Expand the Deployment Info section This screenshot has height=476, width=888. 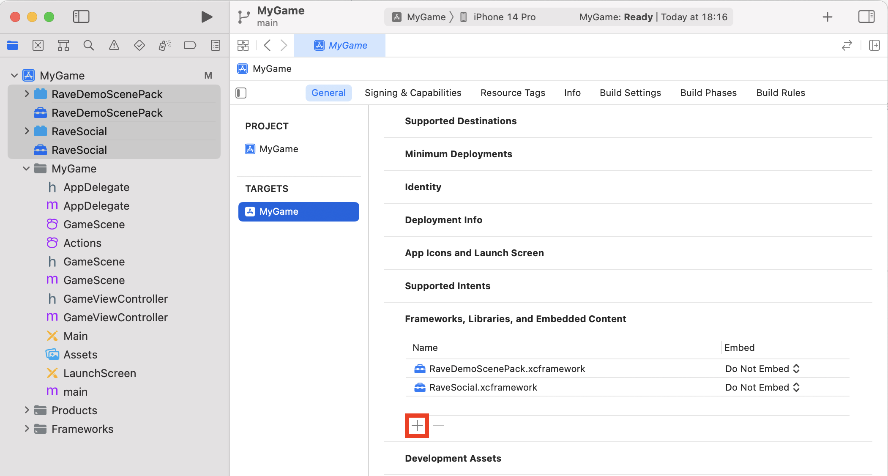point(443,220)
